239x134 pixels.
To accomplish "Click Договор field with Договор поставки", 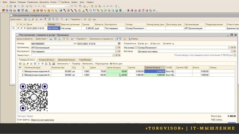I will coord(184,51).
